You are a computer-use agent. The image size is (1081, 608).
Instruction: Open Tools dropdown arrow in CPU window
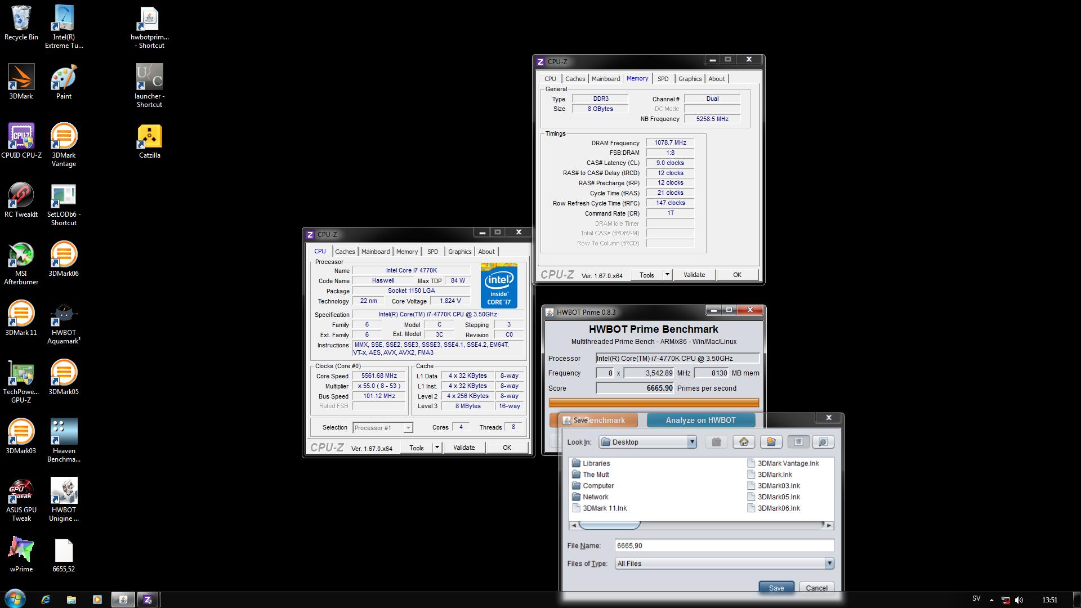tap(436, 448)
